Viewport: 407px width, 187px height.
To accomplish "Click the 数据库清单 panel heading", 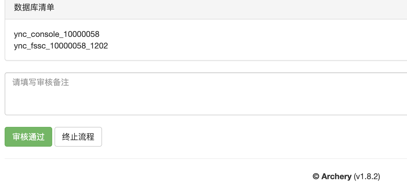I will pyautogui.click(x=34, y=8).
